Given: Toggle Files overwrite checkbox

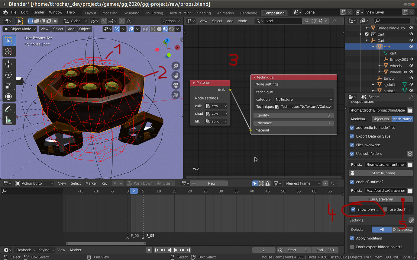Looking at the screenshot, I should 352,145.
